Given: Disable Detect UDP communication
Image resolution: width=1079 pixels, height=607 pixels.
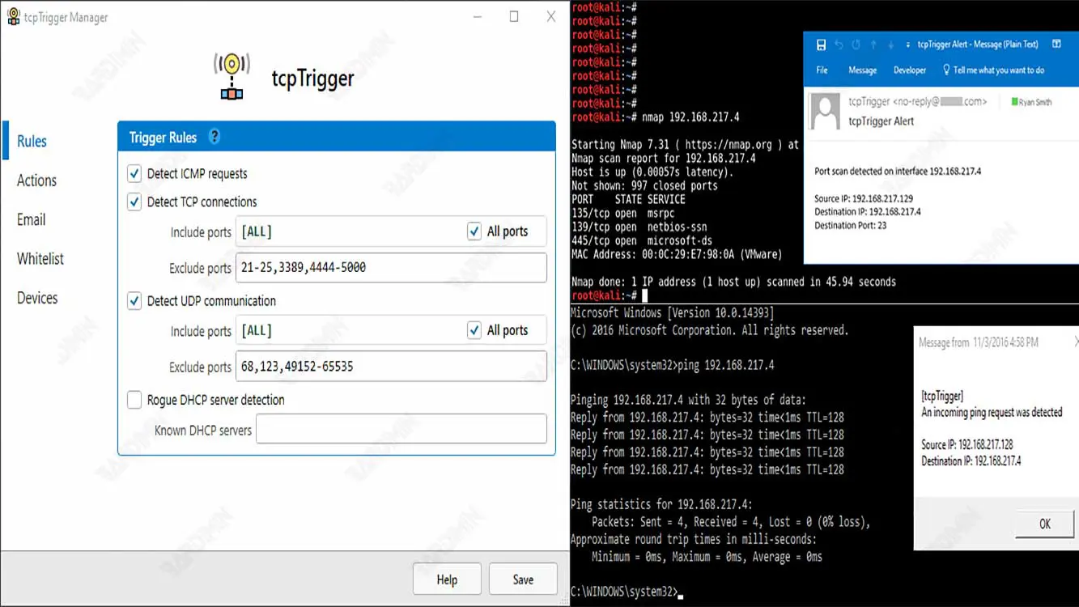Looking at the screenshot, I should (134, 301).
